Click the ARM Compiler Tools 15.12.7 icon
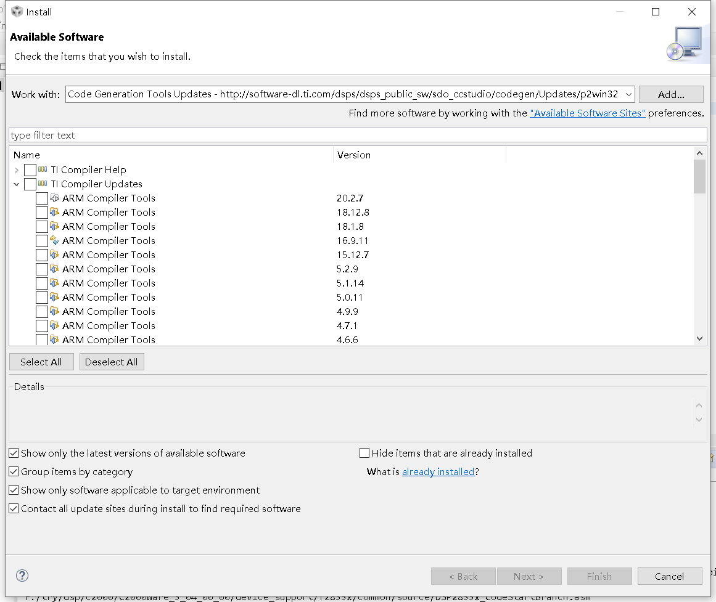This screenshot has width=716, height=602. pos(54,254)
